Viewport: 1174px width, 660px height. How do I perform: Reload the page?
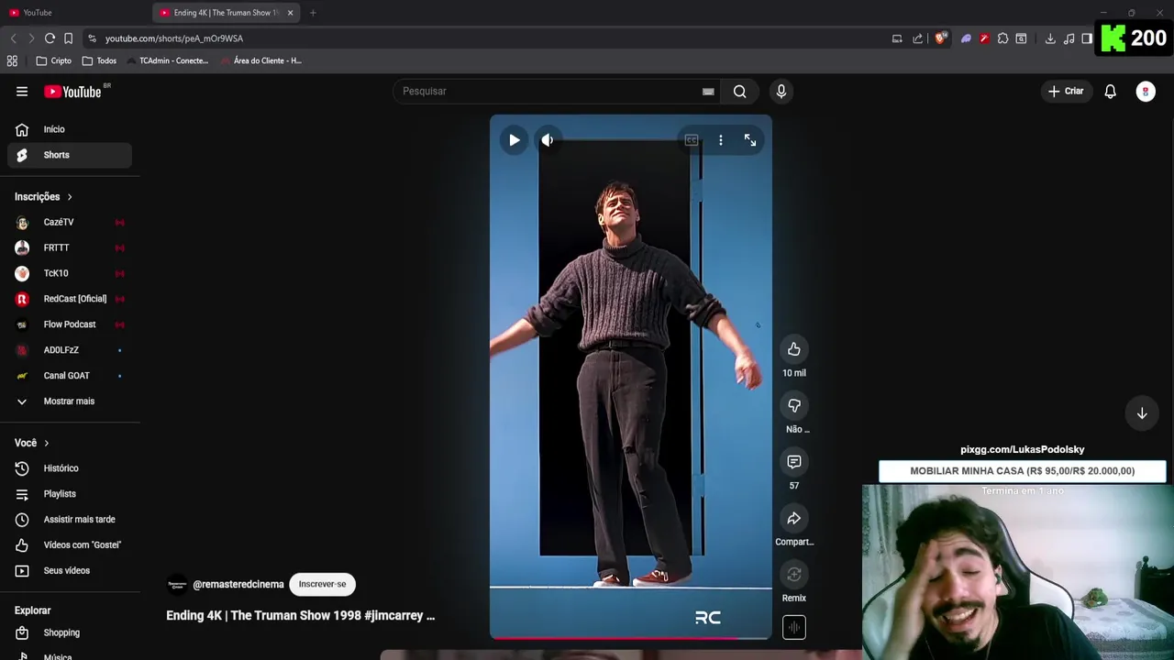[50, 38]
